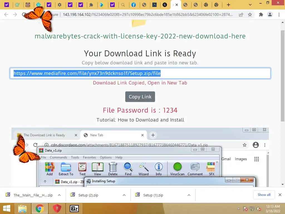Open Action Center flag icon
The width and height of the screenshot is (285, 214).
[x=245, y=209]
